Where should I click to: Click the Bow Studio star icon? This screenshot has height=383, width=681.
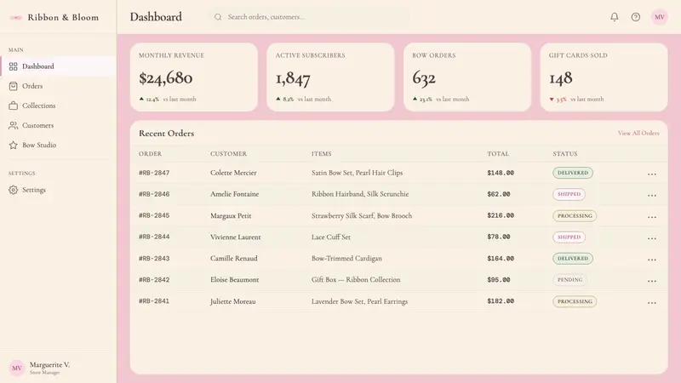(14, 145)
